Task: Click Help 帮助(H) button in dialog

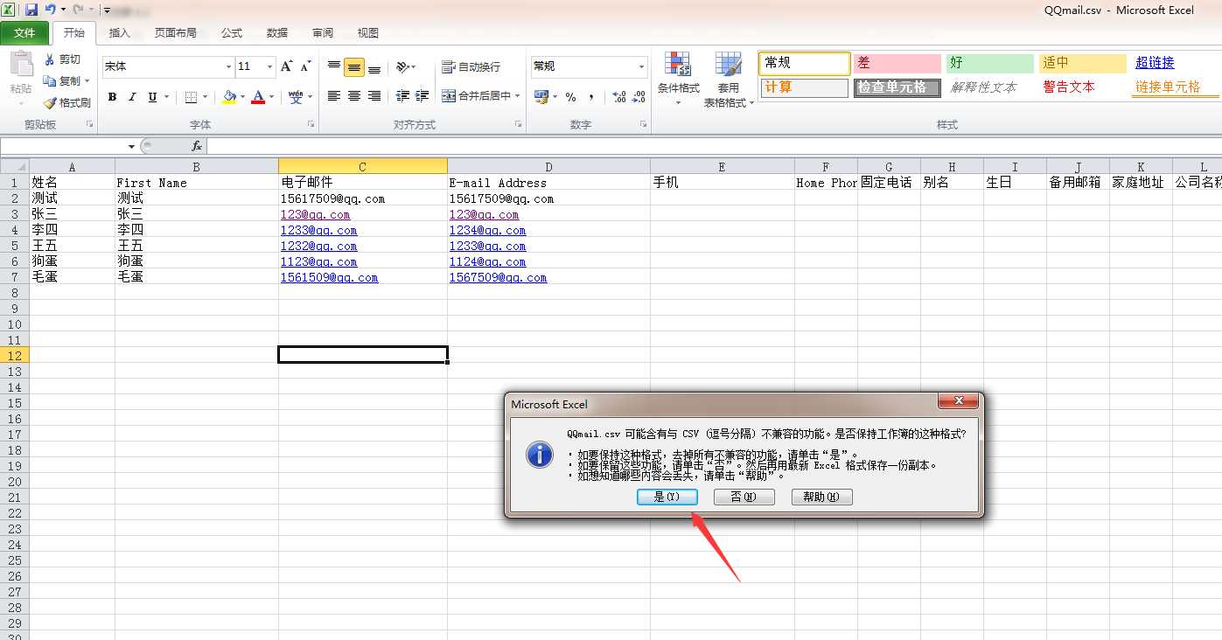Action: [x=821, y=497]
